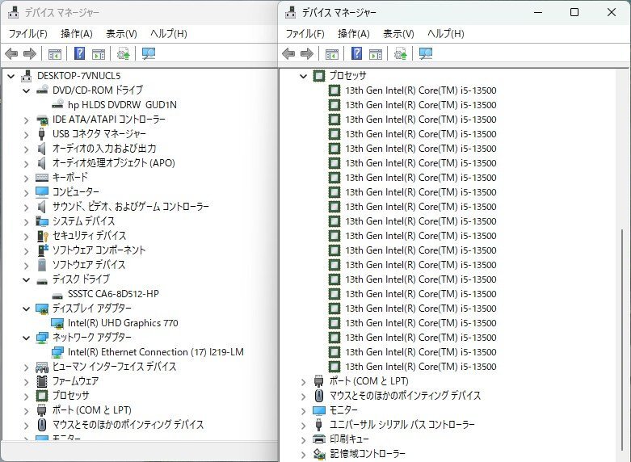Click Forward arrow in right window toolbar
The height and width of the screenshot is (462, 631).
(x=307, y=53)
